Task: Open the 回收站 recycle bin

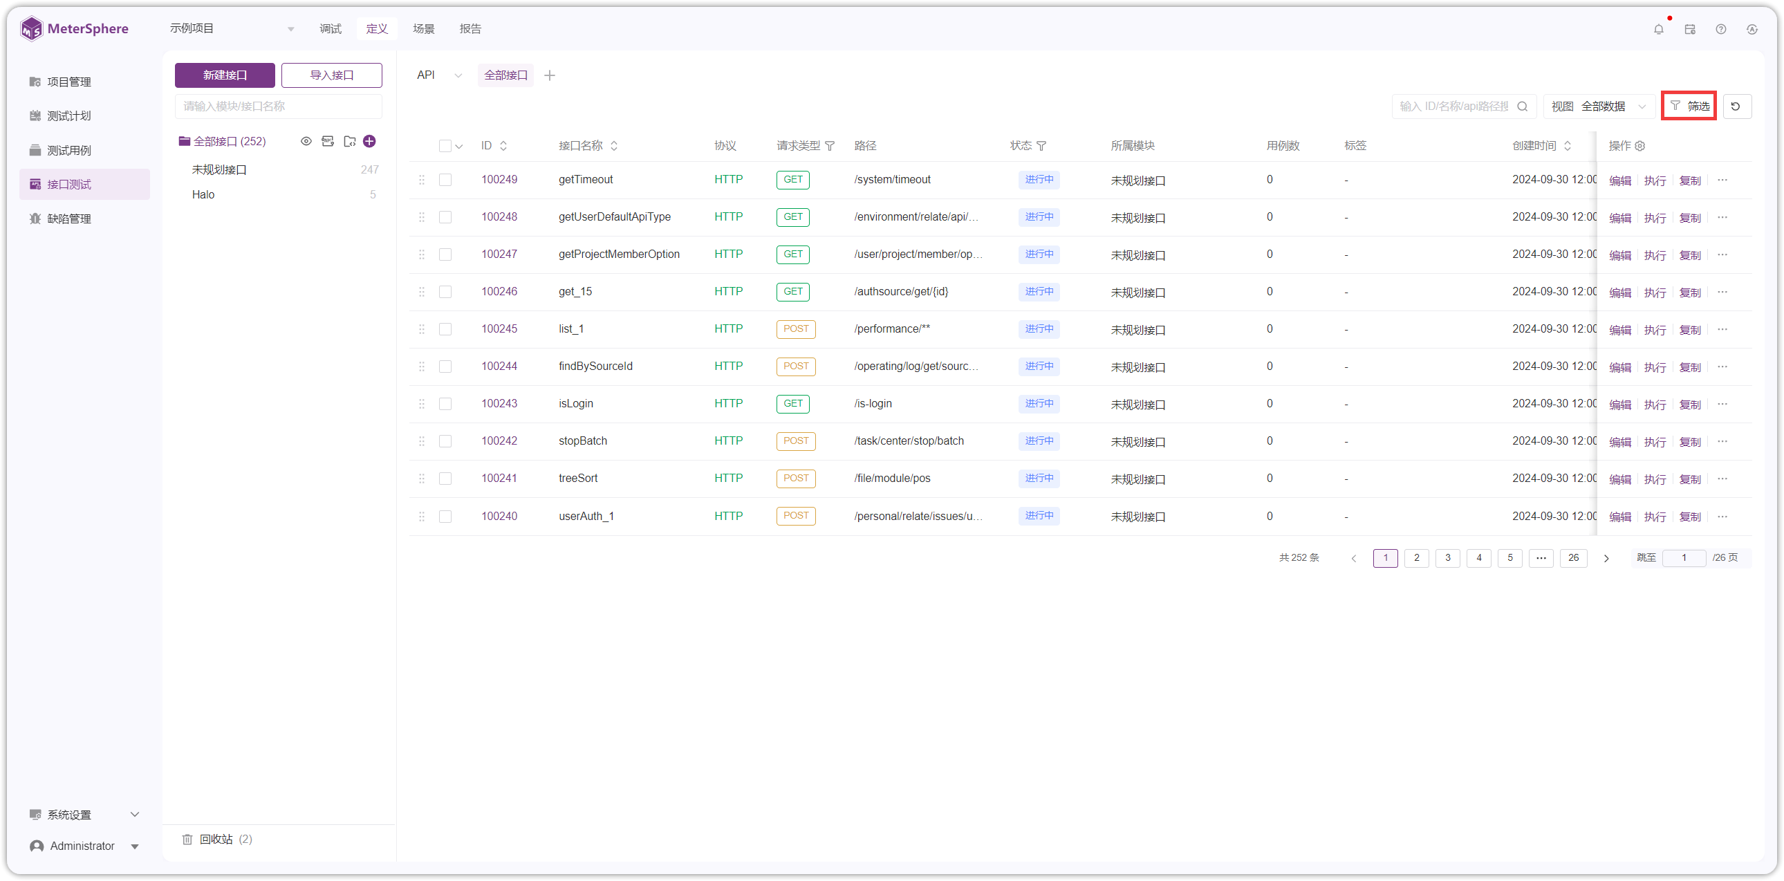Action: tap(217, 839)
